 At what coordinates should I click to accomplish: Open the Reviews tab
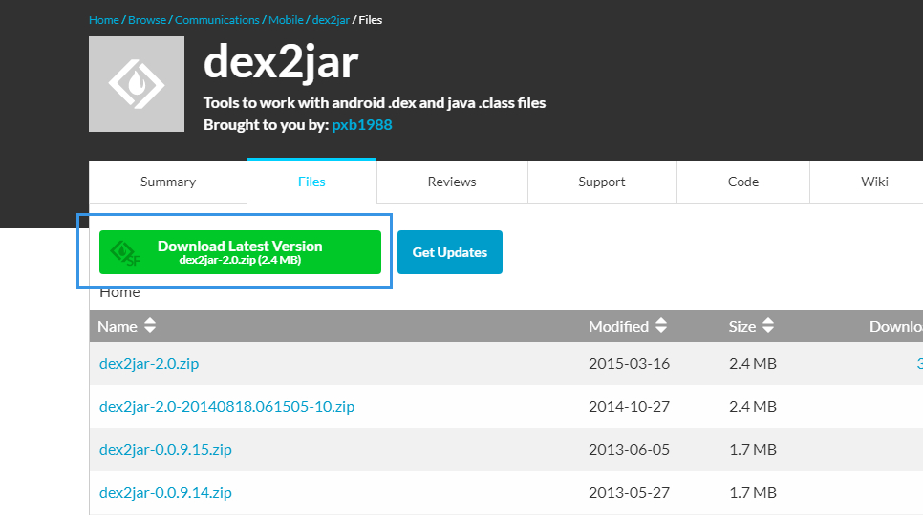point(452,182)
